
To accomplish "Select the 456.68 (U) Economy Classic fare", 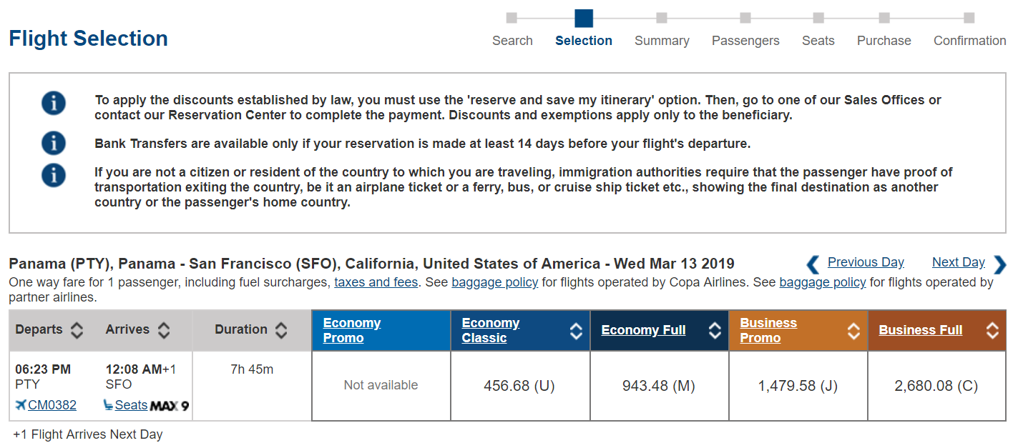I will 519,386.
